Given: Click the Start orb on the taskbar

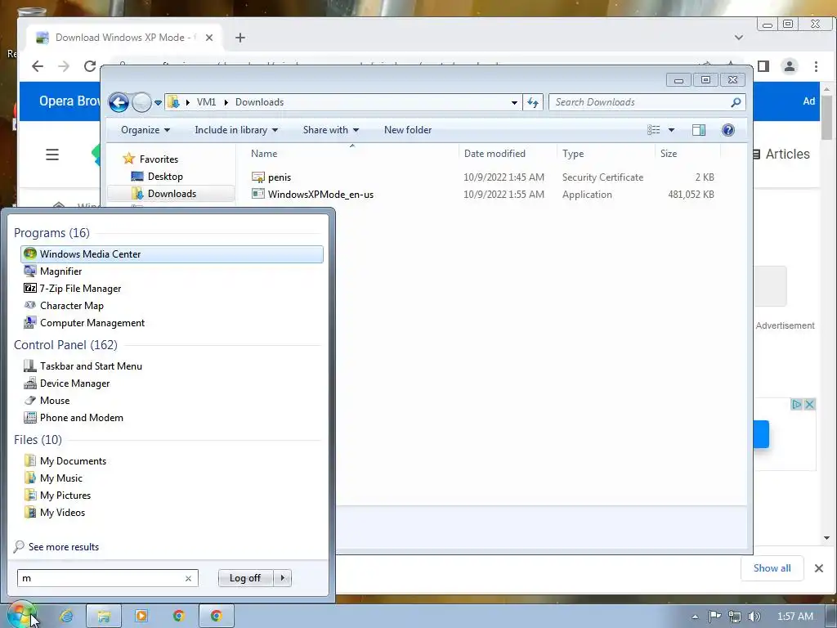Looking at the screenshot, I should (20, 615).
